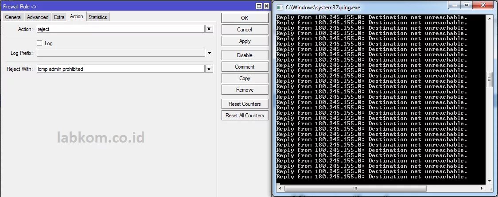Switch to the General tab
The height and width of the screenshot is (197, 498).
click(x=13, y=17)
